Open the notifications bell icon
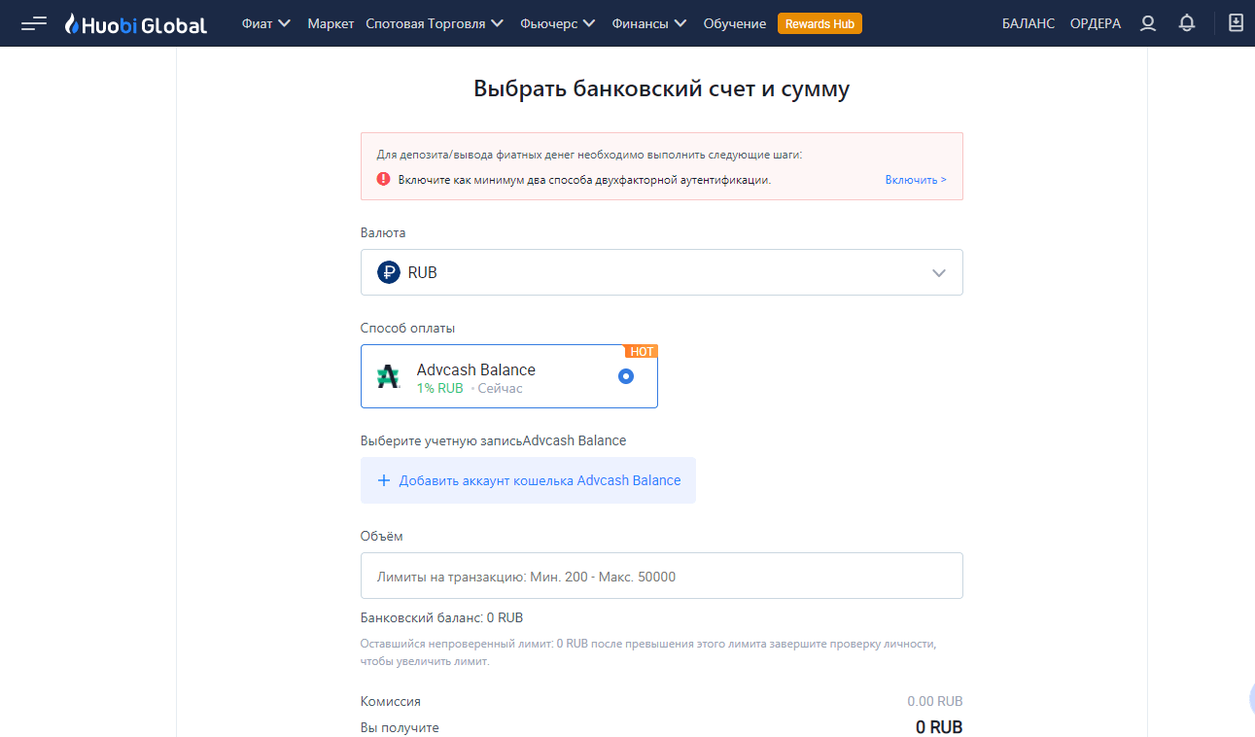The width and height of the screenshot is (1255, 737). [1186, 23]
